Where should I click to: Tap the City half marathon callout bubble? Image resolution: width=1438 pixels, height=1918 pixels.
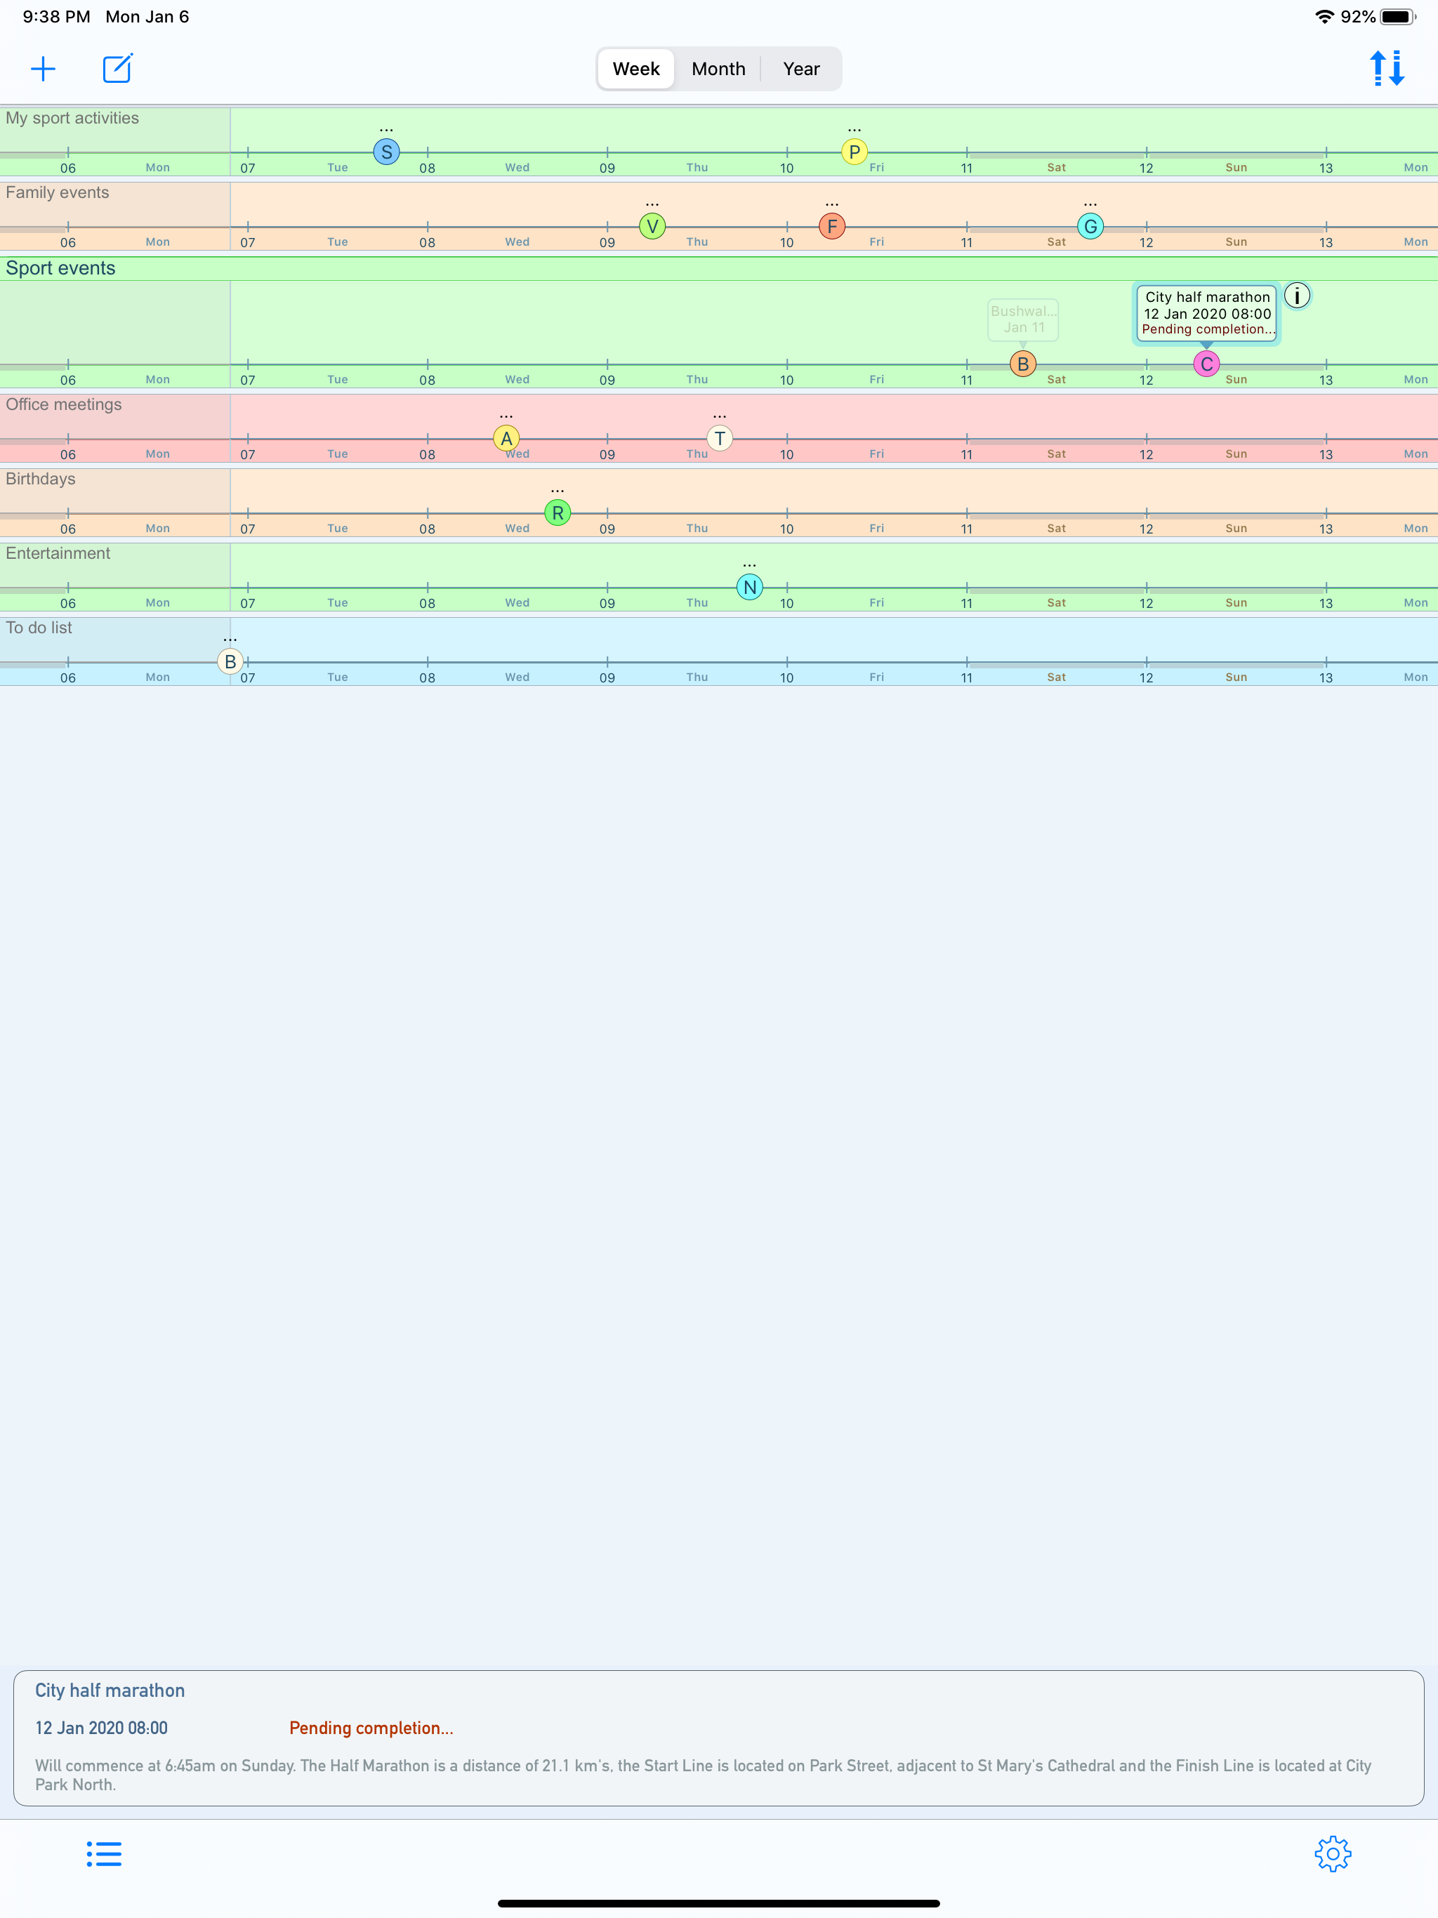point(1206,313)
